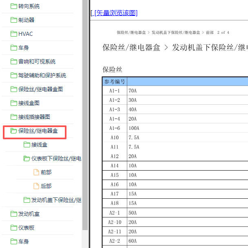Click the 后部 document icon
The width and height of the screenshot is (248, 248).
click(36, 186)
